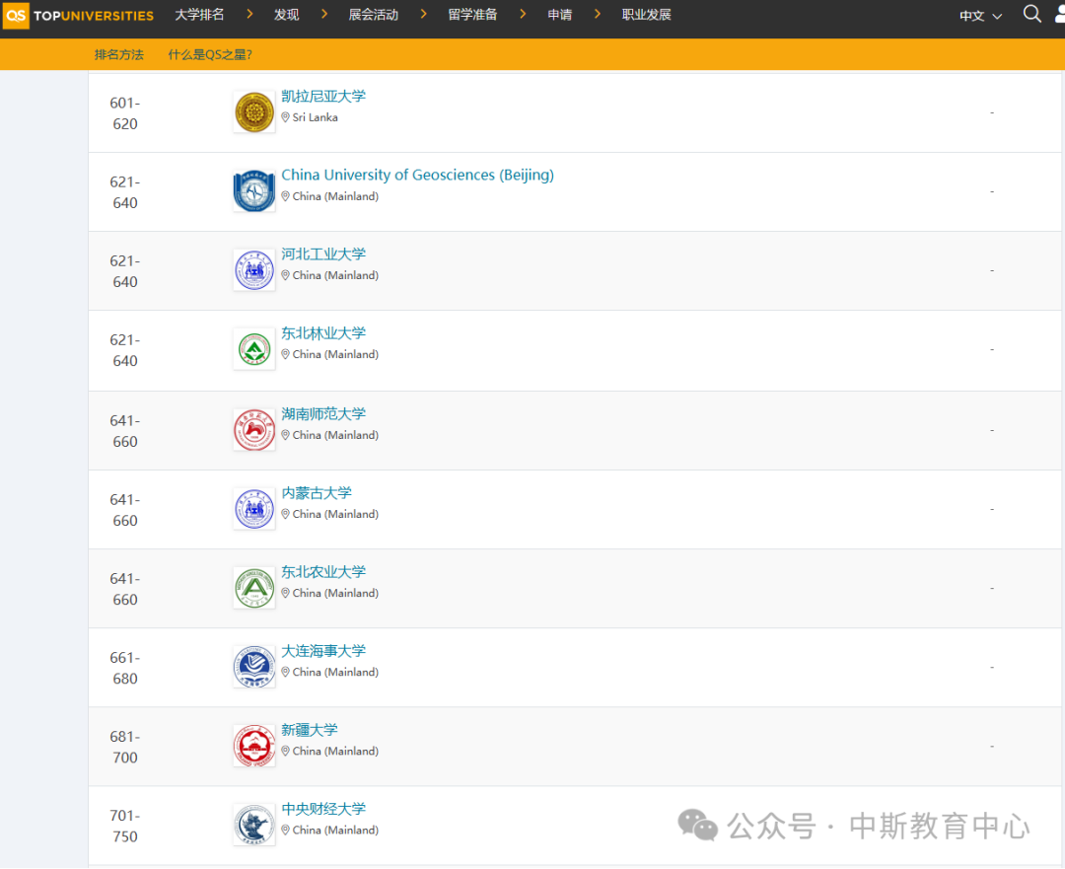
Task: Click the 内蒙古大学 logo
Action: click(x=254, y=509)
